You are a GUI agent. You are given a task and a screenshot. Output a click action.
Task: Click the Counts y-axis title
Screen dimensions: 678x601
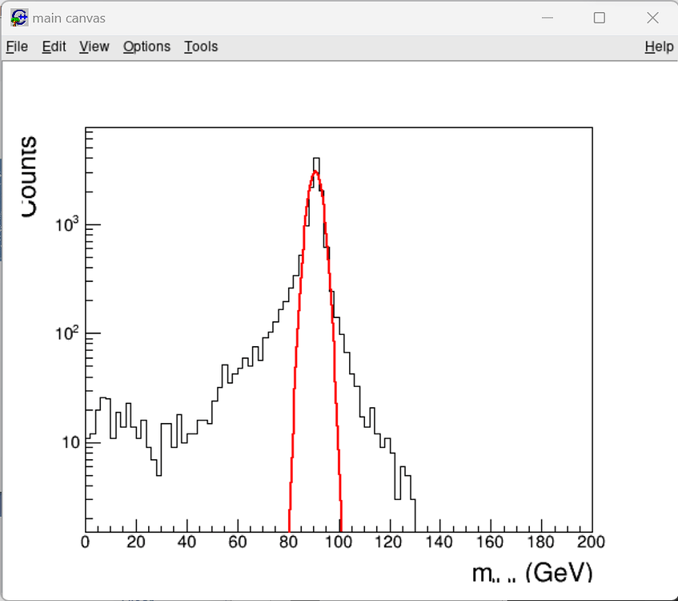point(29,176)
